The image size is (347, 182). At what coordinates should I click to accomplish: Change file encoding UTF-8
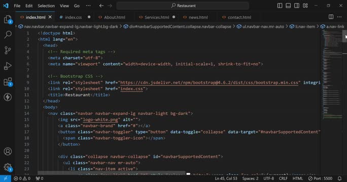[268, 178]
